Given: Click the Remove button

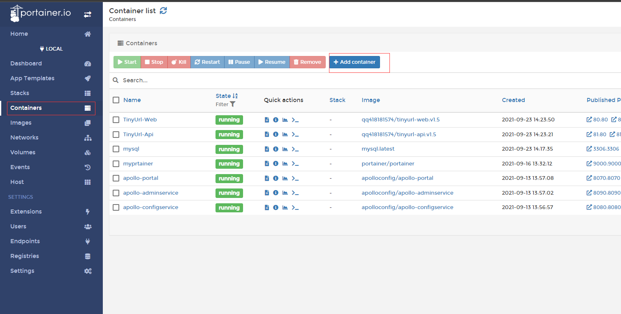Looking at the screenshot, I should pos(308,62).
